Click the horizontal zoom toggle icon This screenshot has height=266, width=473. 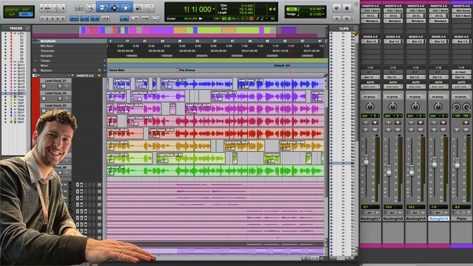click(79, 8)
